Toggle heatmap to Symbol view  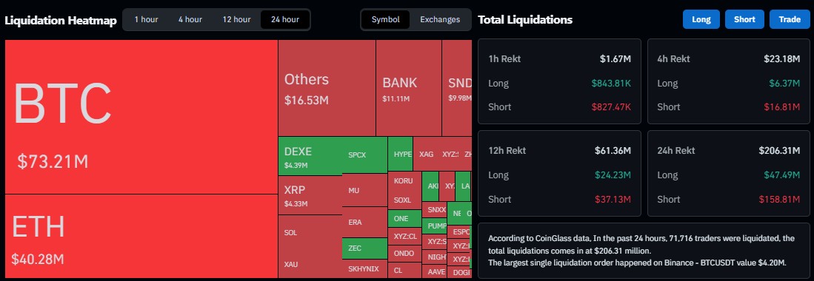(x=386, y=20)
